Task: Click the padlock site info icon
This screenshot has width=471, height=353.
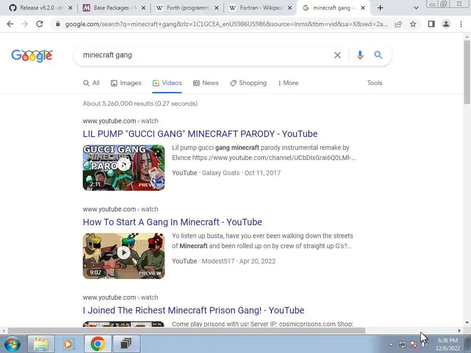Action: click(x=58, y=24)
